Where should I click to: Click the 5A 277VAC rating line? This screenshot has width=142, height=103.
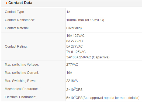click(x=75, y=46)
